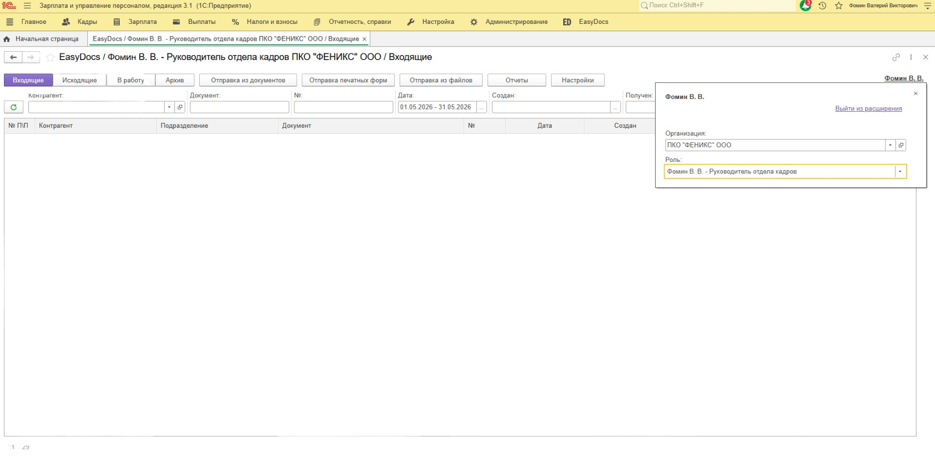Image resolution: width=935 pixels, height=457 pixels.
Task: Go to the home page tab
Action: click(x=41, y=39)
